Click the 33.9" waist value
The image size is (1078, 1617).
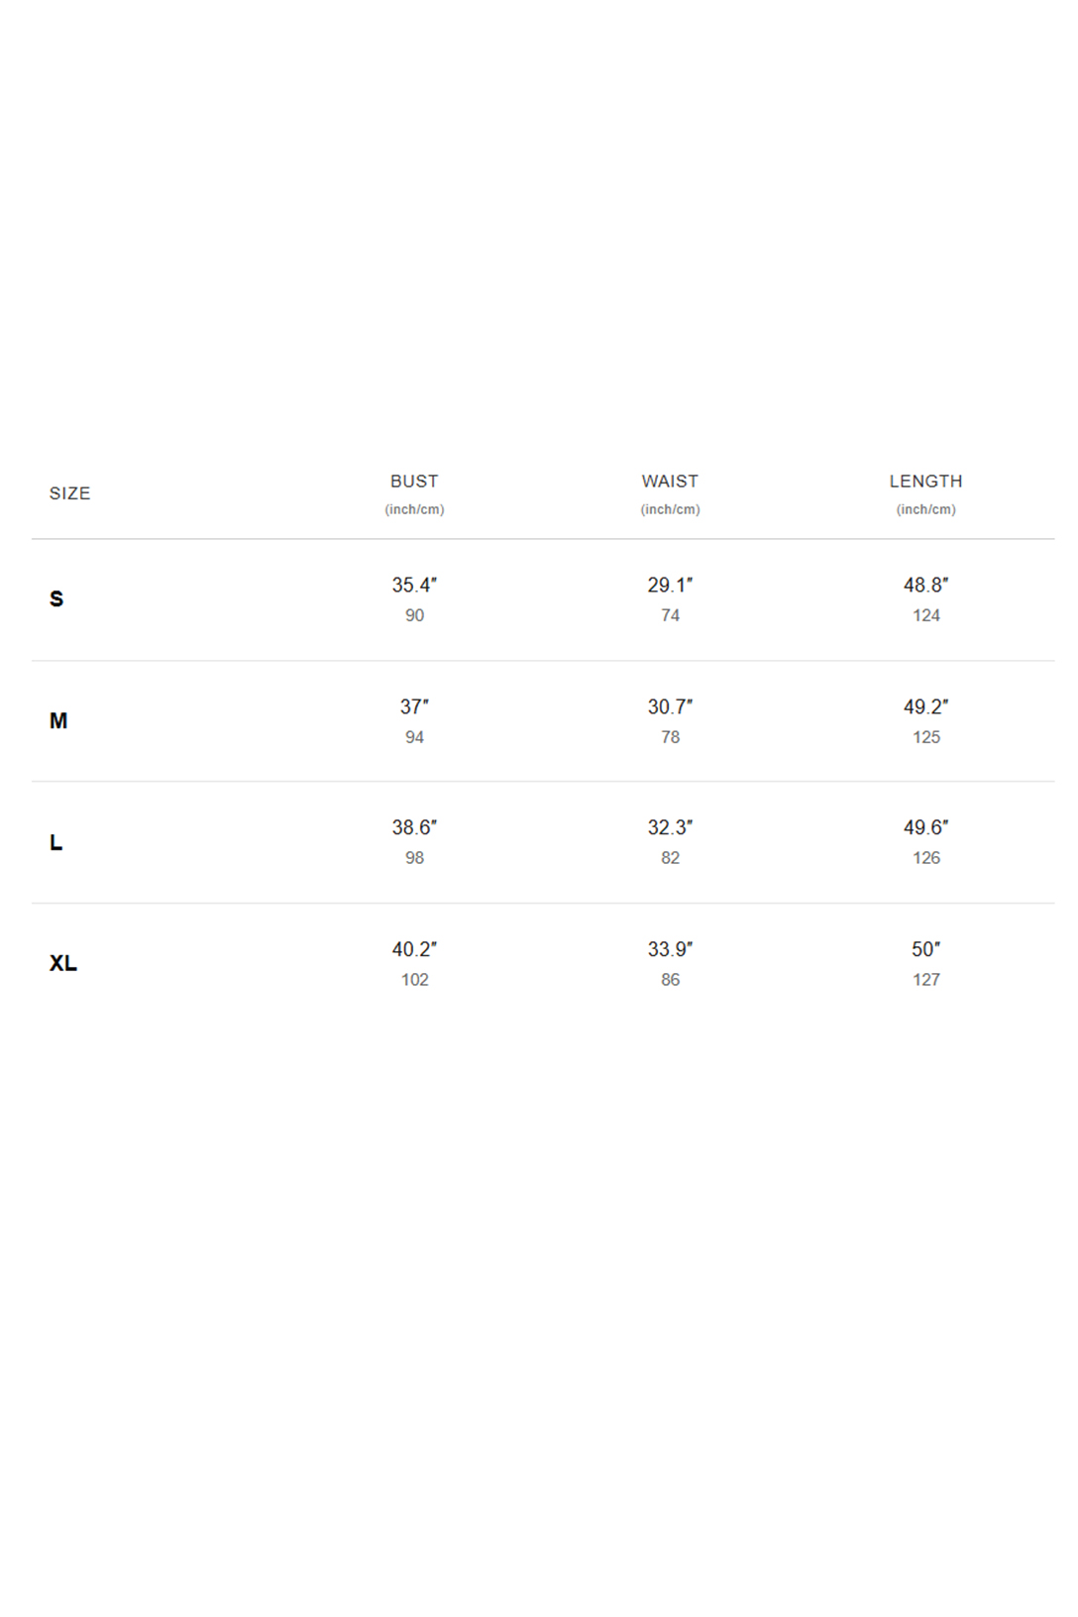[x=670, y=949]
